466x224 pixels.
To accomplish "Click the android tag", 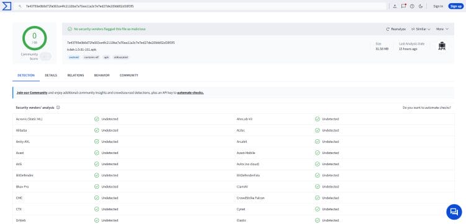I will tap(74, 57).
